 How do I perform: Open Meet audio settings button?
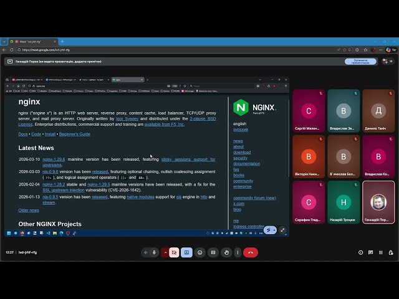tap(145, 252)
